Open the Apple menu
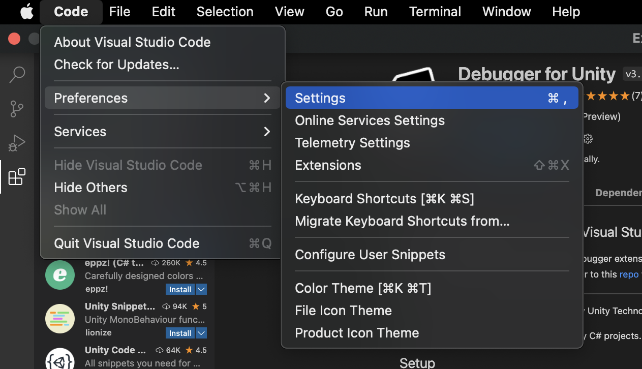This screenshot has height=369, width=642. (26, 11)
